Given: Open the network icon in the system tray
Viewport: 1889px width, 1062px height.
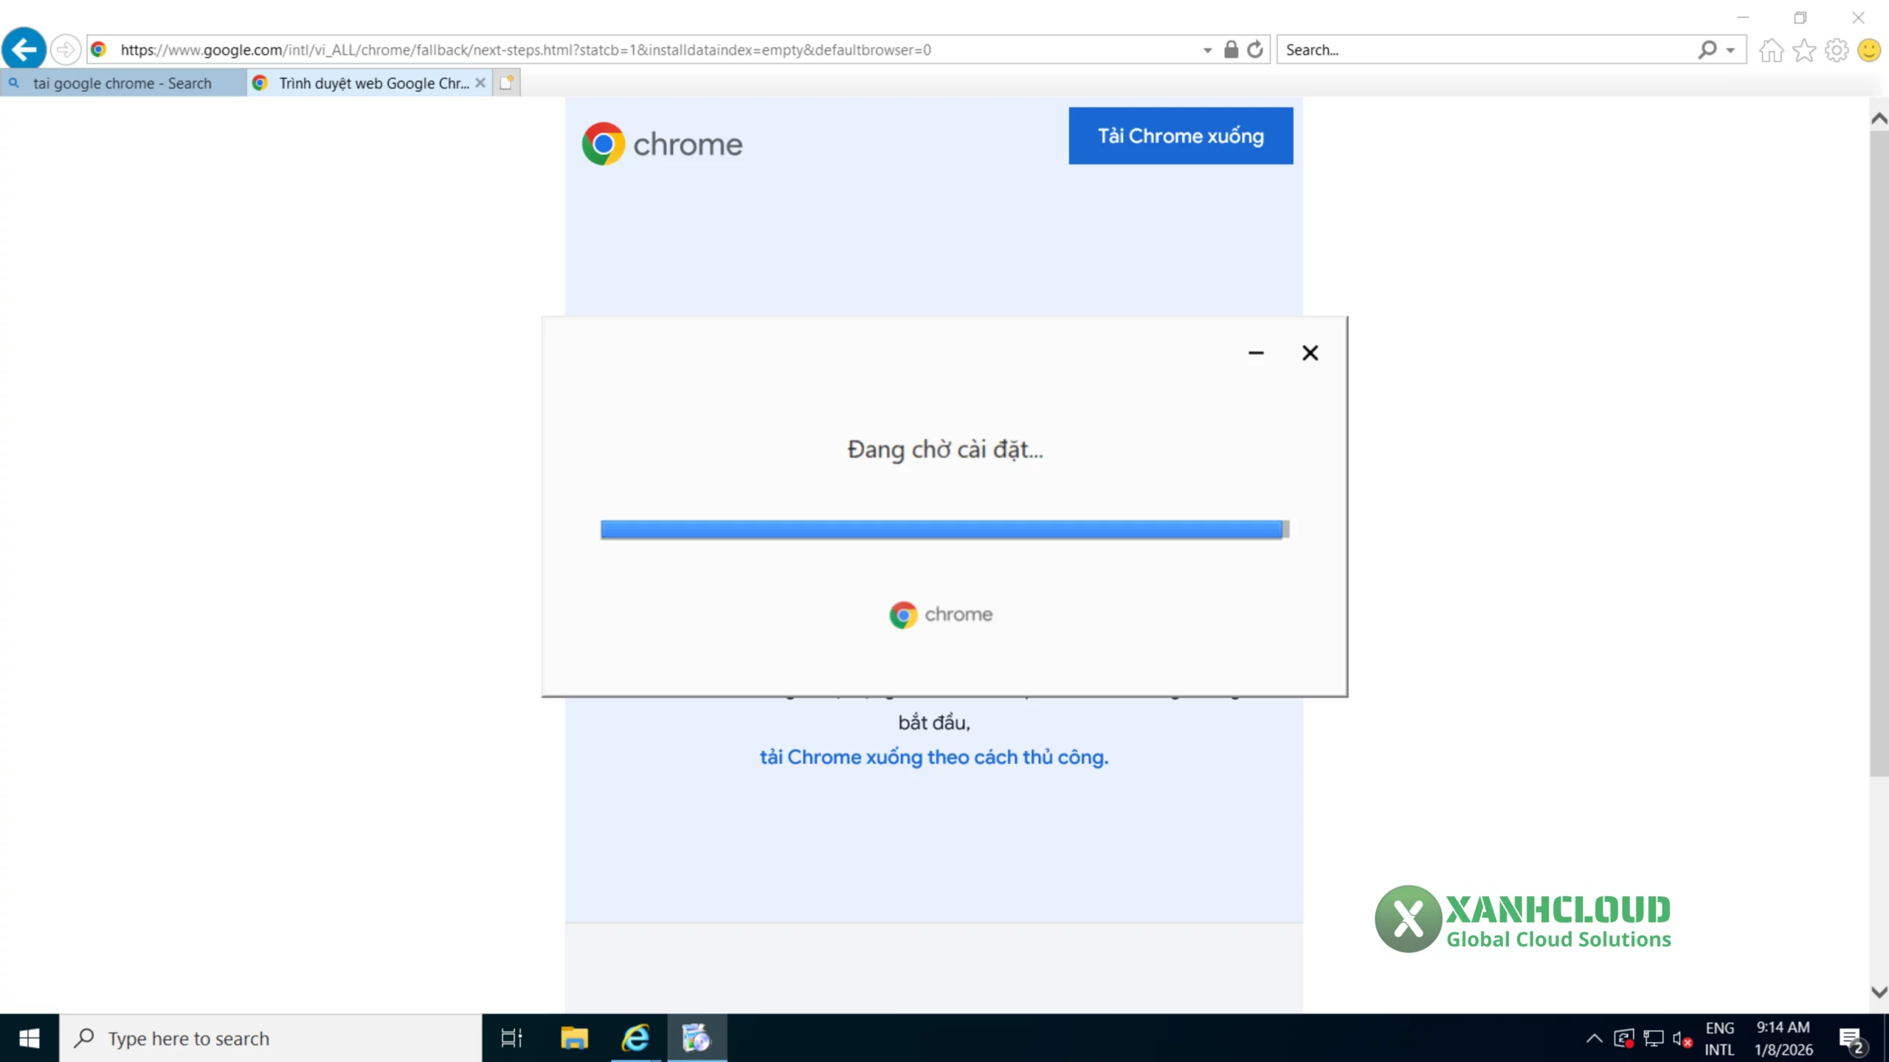Looking at the screenshot, I should pos(1653,1038).
